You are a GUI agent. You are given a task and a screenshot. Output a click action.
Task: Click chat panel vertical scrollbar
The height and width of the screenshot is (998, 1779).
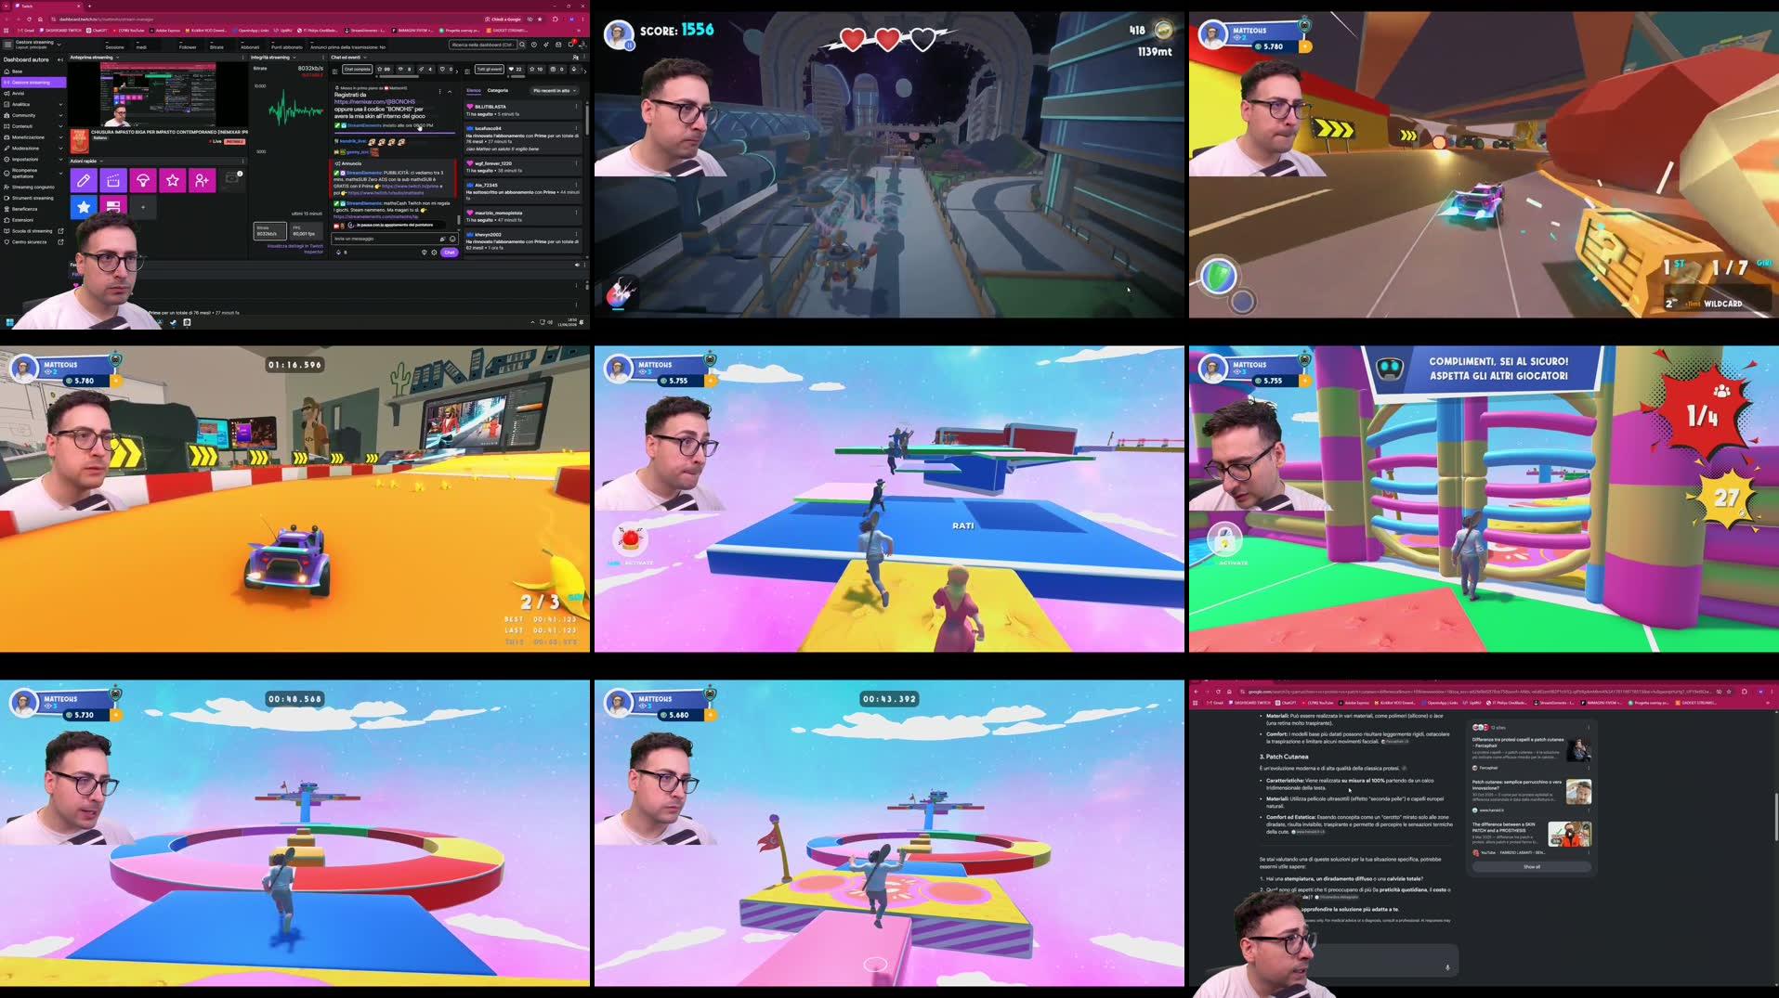click(459, 219)
